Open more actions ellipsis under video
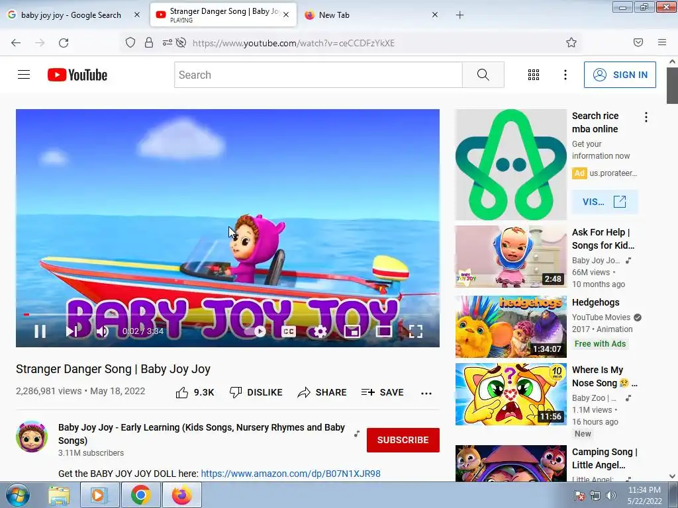The image size is (678, 508). coord(426,393)
